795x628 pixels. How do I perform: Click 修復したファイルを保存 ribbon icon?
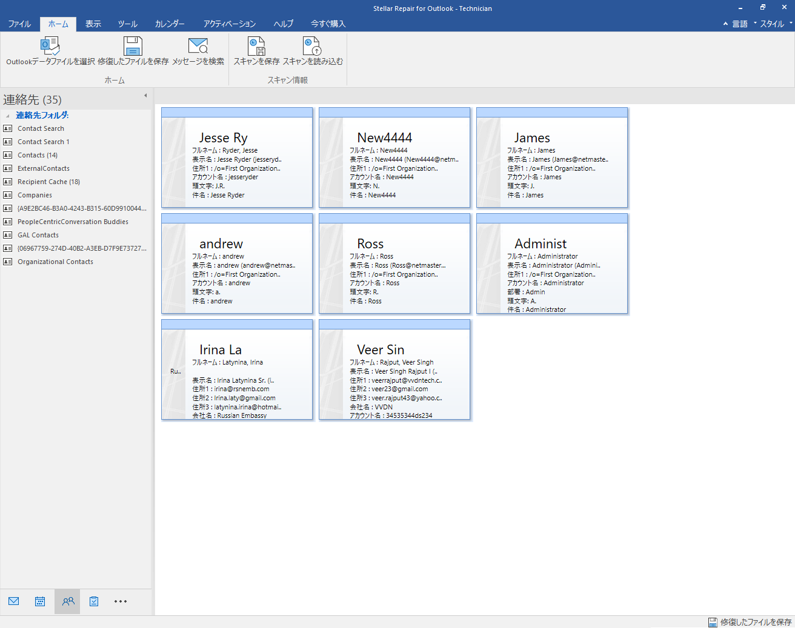133,46
